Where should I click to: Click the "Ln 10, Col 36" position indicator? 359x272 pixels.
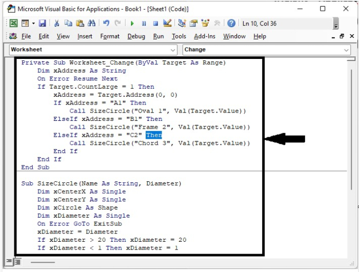click(260, 24)
